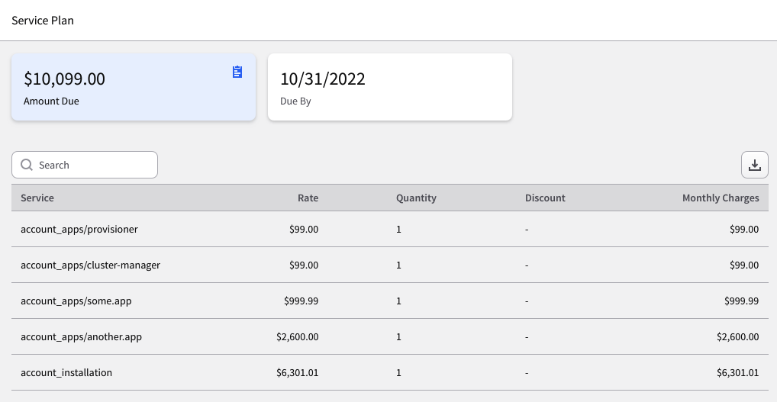777x402 pixels.
Task: Click the clipboard icon on Amount Due card
Action: (x=237, y=72)
